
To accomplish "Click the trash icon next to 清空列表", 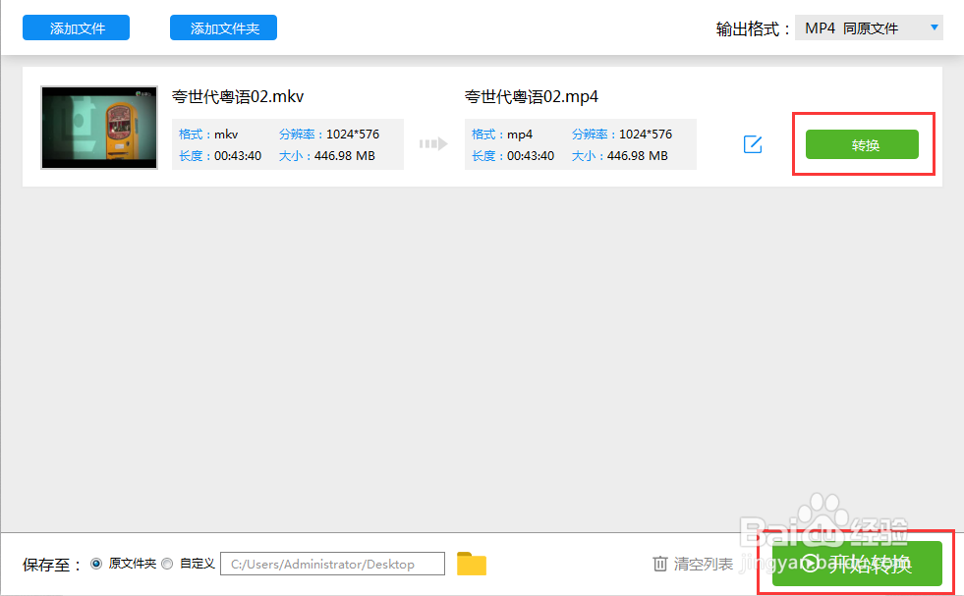I will click(661, 564).
